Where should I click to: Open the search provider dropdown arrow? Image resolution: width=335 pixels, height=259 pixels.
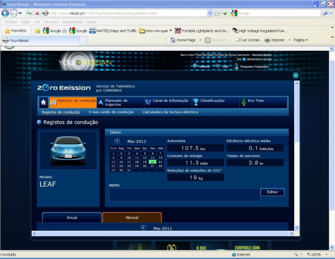click(331, 13)
